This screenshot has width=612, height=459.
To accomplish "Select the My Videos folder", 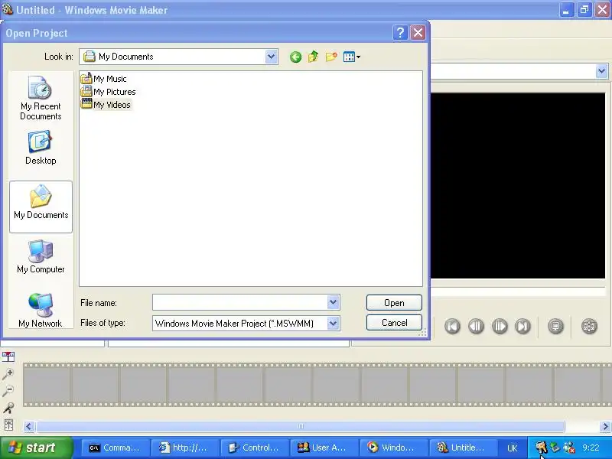I will [106, 105].
